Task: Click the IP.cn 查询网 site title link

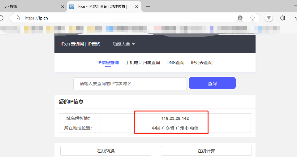Action: [80, 44]
